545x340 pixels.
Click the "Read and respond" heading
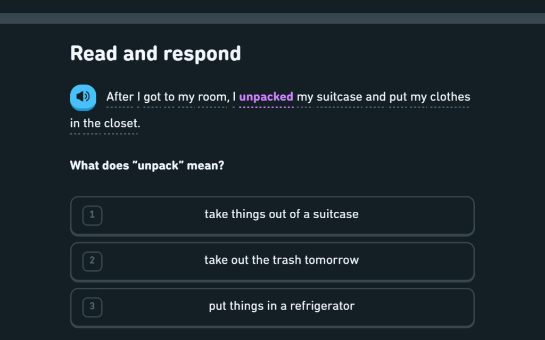(155, 54)
